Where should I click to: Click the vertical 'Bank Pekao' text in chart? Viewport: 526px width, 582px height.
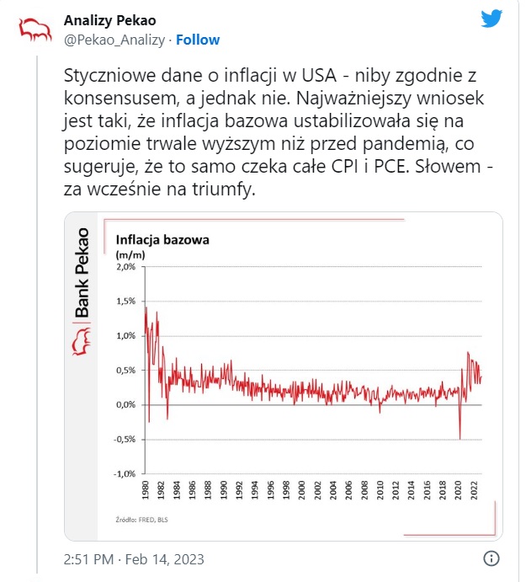click(x=82, y=272)
